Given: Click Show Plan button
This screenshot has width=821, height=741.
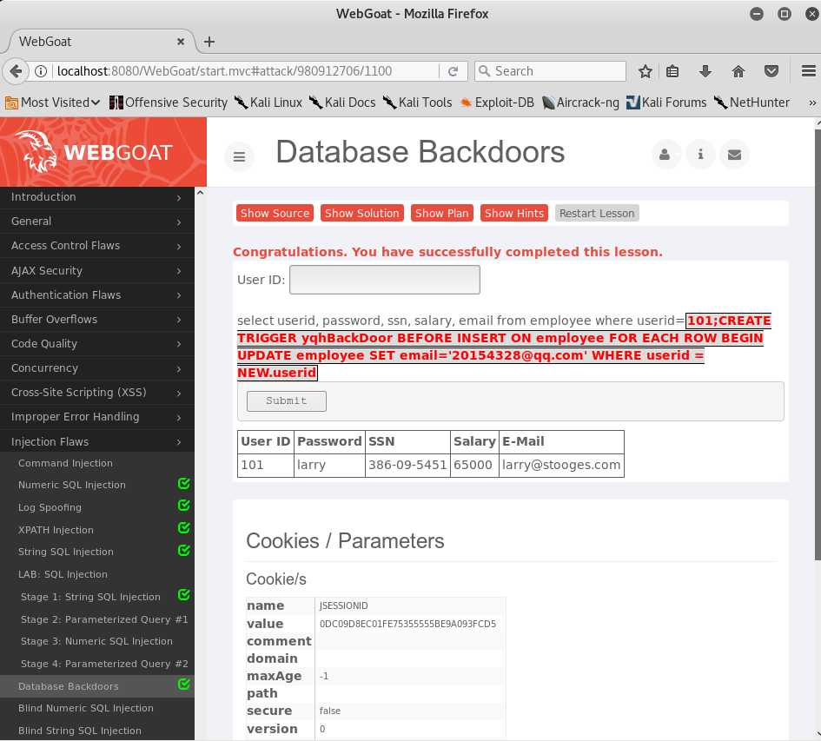Looking at the screenshot, I should click(x=442, y=213).
